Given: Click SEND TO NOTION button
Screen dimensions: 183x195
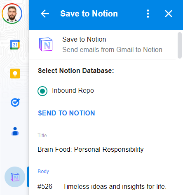Looking at the screenshot, I should 66,113.
